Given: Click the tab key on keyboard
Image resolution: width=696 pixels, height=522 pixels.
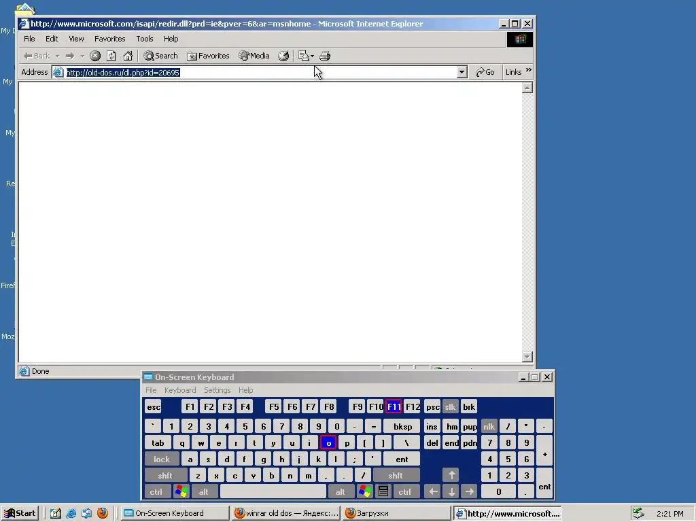Looking at the screenshot, I should 158,442.
